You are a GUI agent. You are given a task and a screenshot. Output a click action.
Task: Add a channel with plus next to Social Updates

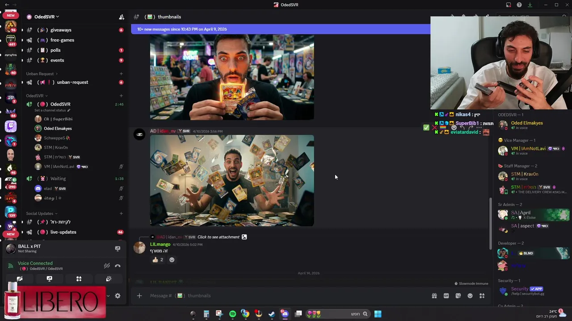pos(121,213)
